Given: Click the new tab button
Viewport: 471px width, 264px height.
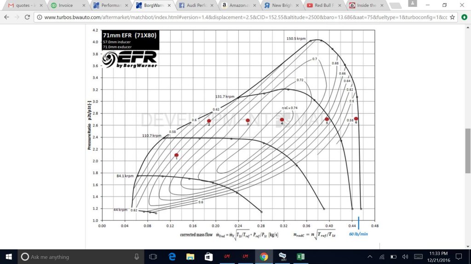Looking at the screenshot, I should pos(396,5).
